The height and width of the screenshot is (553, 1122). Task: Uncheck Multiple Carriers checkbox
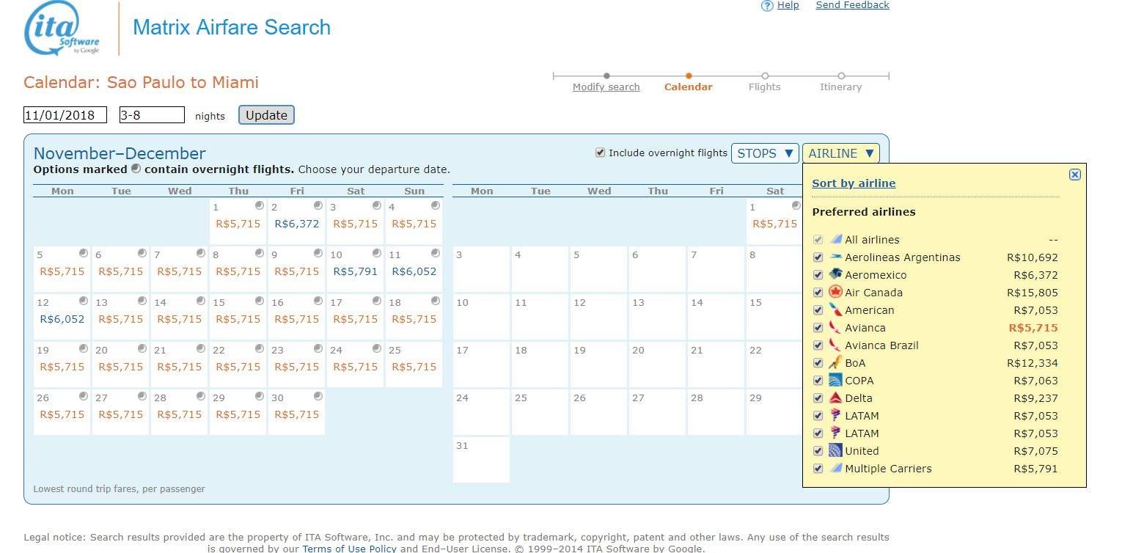pos(818,469)
